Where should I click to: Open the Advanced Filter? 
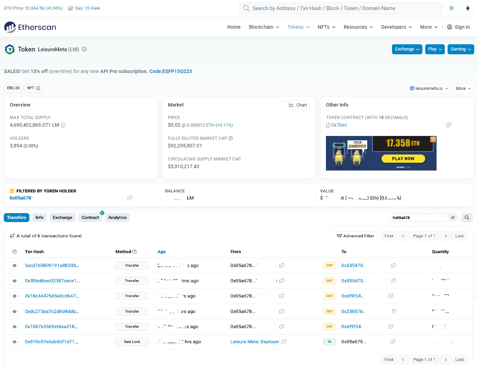click(355, 236)
